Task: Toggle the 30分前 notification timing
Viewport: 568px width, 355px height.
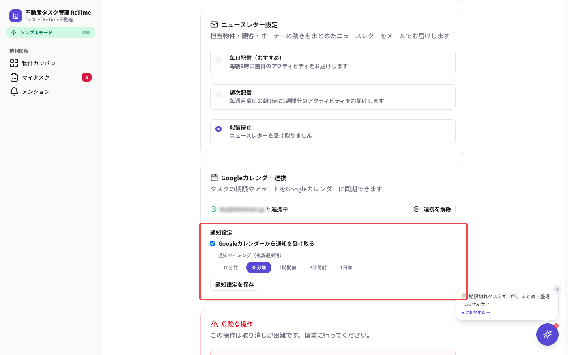Action: point(259,267)
